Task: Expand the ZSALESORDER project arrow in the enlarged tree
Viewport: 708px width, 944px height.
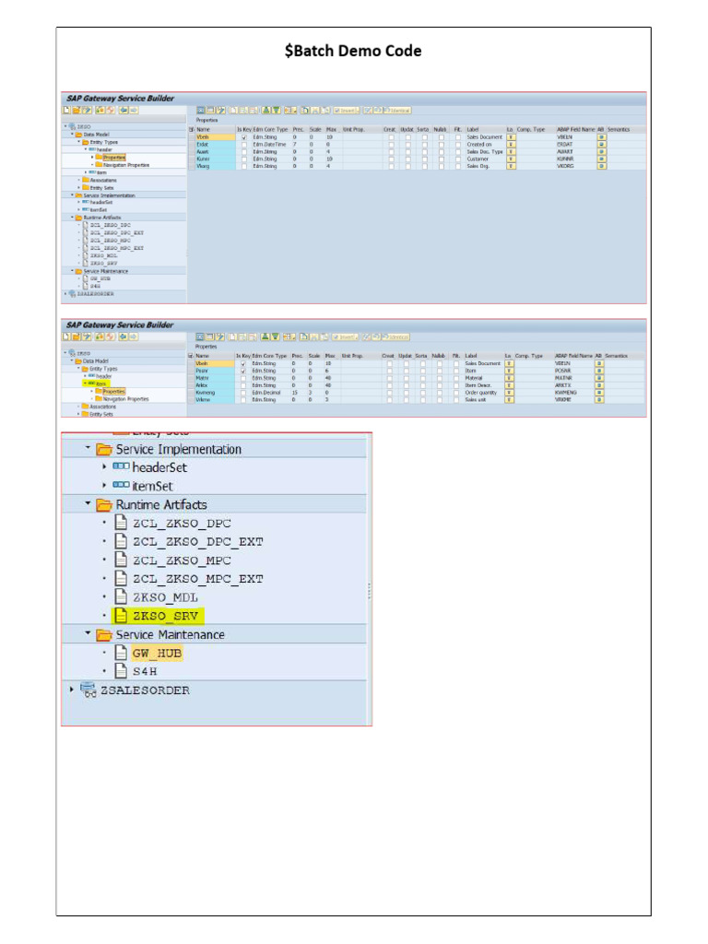Action: pyautogui.click(x=72, y=689)
